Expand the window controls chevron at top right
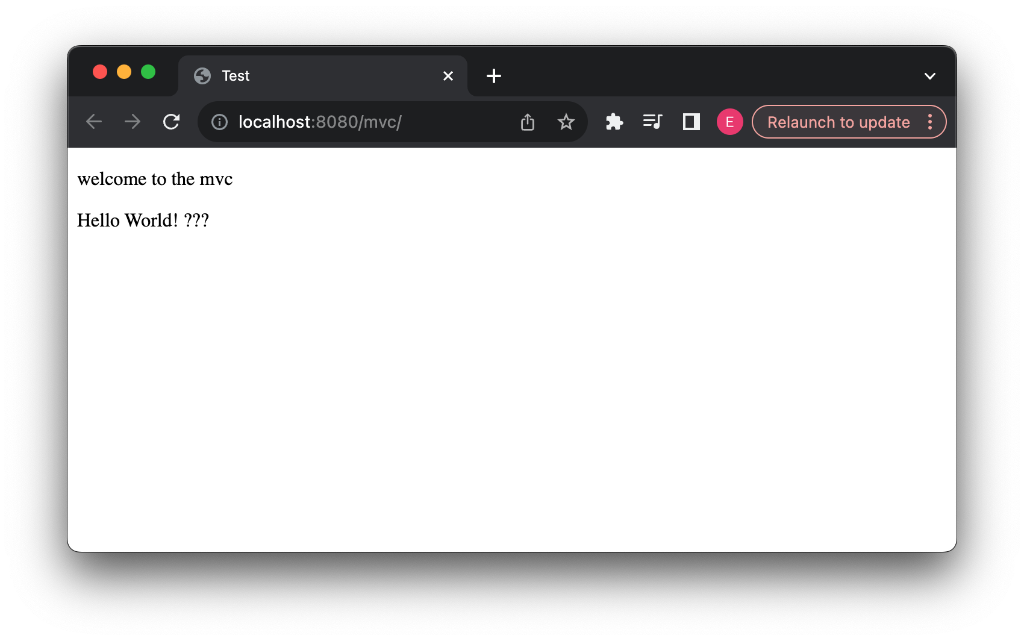Image resolution: width=1024 pixels, height=641 pixels. tap(929, 76)
